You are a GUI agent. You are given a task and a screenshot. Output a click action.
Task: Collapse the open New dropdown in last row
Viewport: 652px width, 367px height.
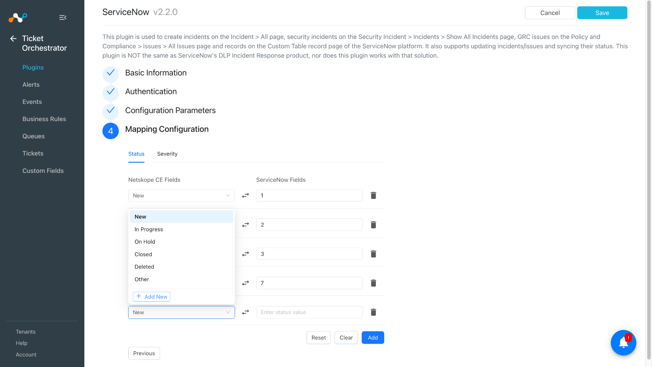[181, 312]
